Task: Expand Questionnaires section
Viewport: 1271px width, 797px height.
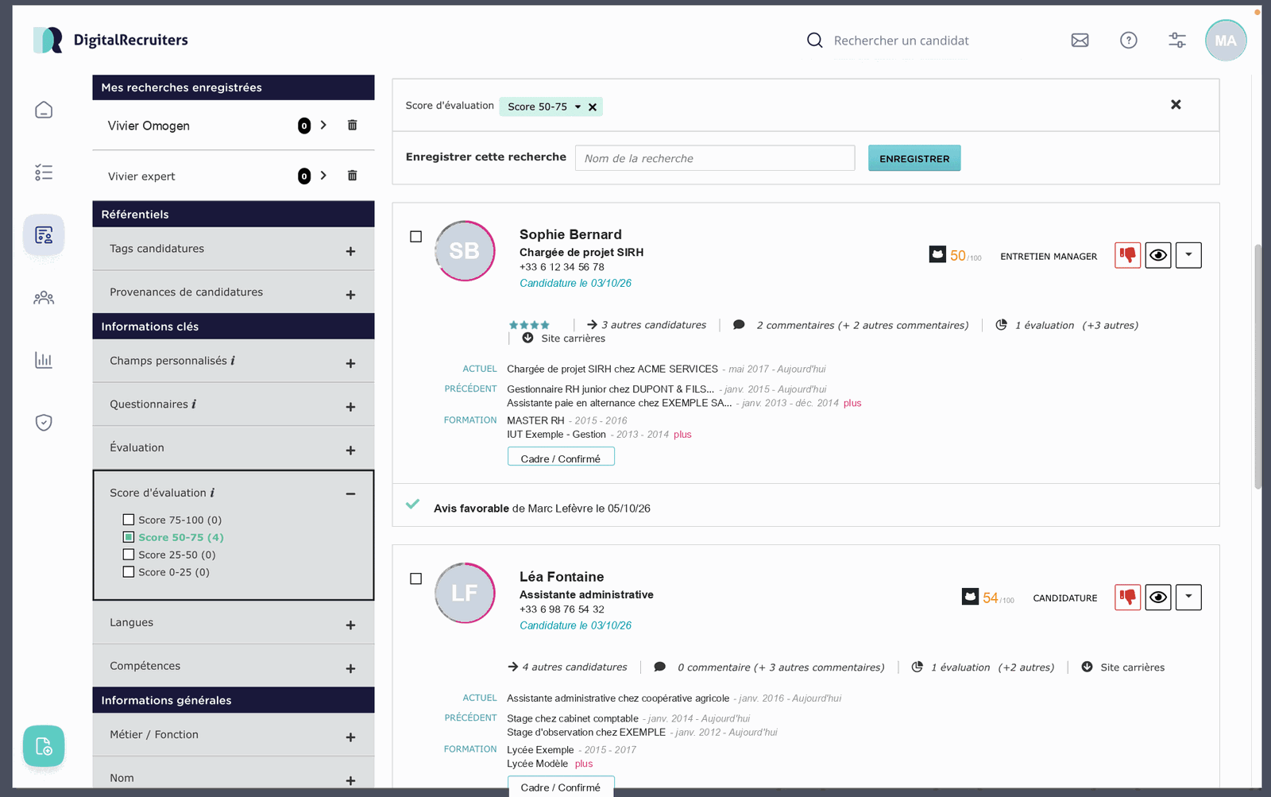Action: click(x=350, y=407)
